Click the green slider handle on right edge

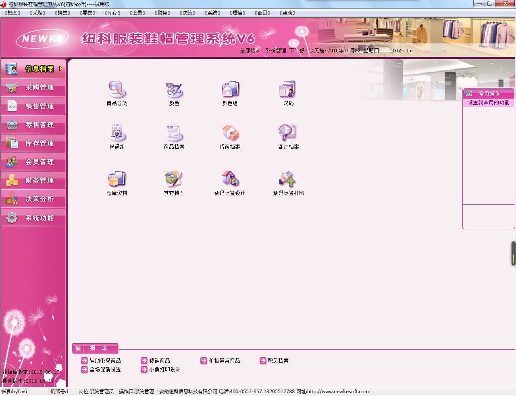click(513, 253)
